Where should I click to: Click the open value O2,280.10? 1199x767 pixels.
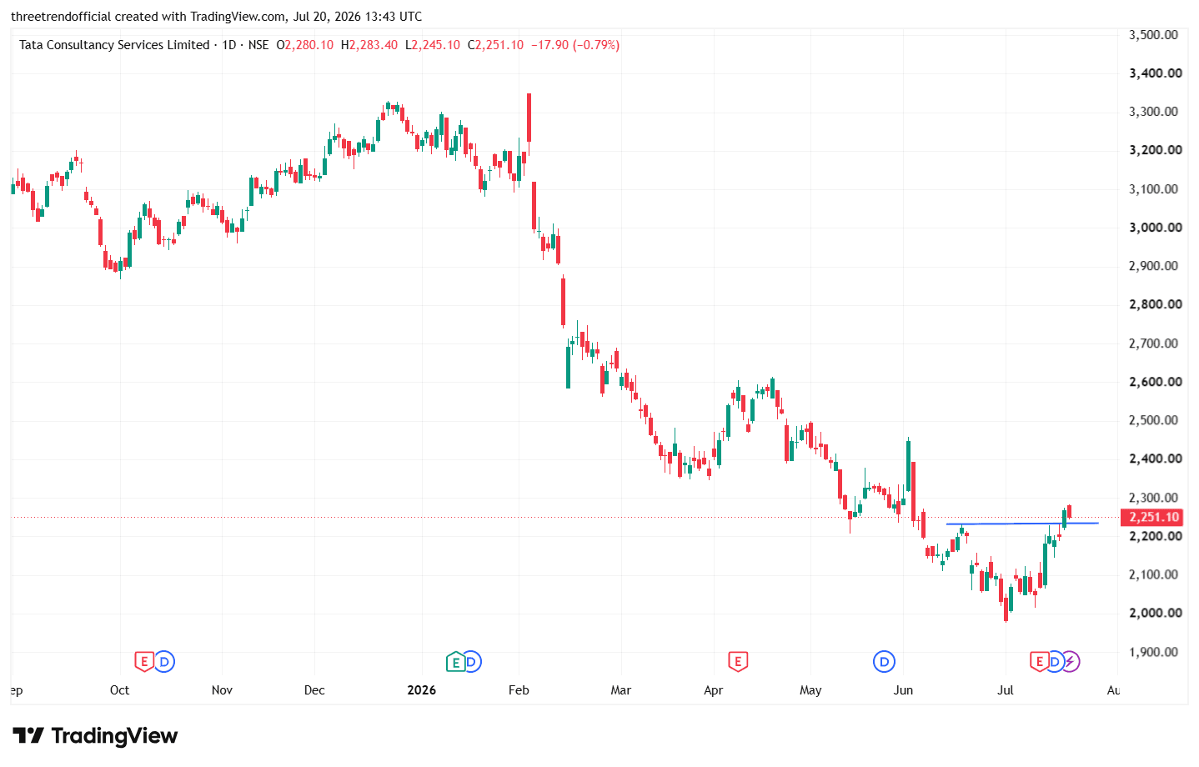[305, 45]
